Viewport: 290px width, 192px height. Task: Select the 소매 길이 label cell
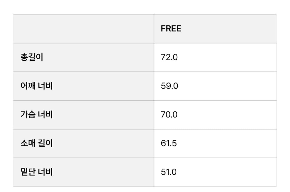[84, 143]
